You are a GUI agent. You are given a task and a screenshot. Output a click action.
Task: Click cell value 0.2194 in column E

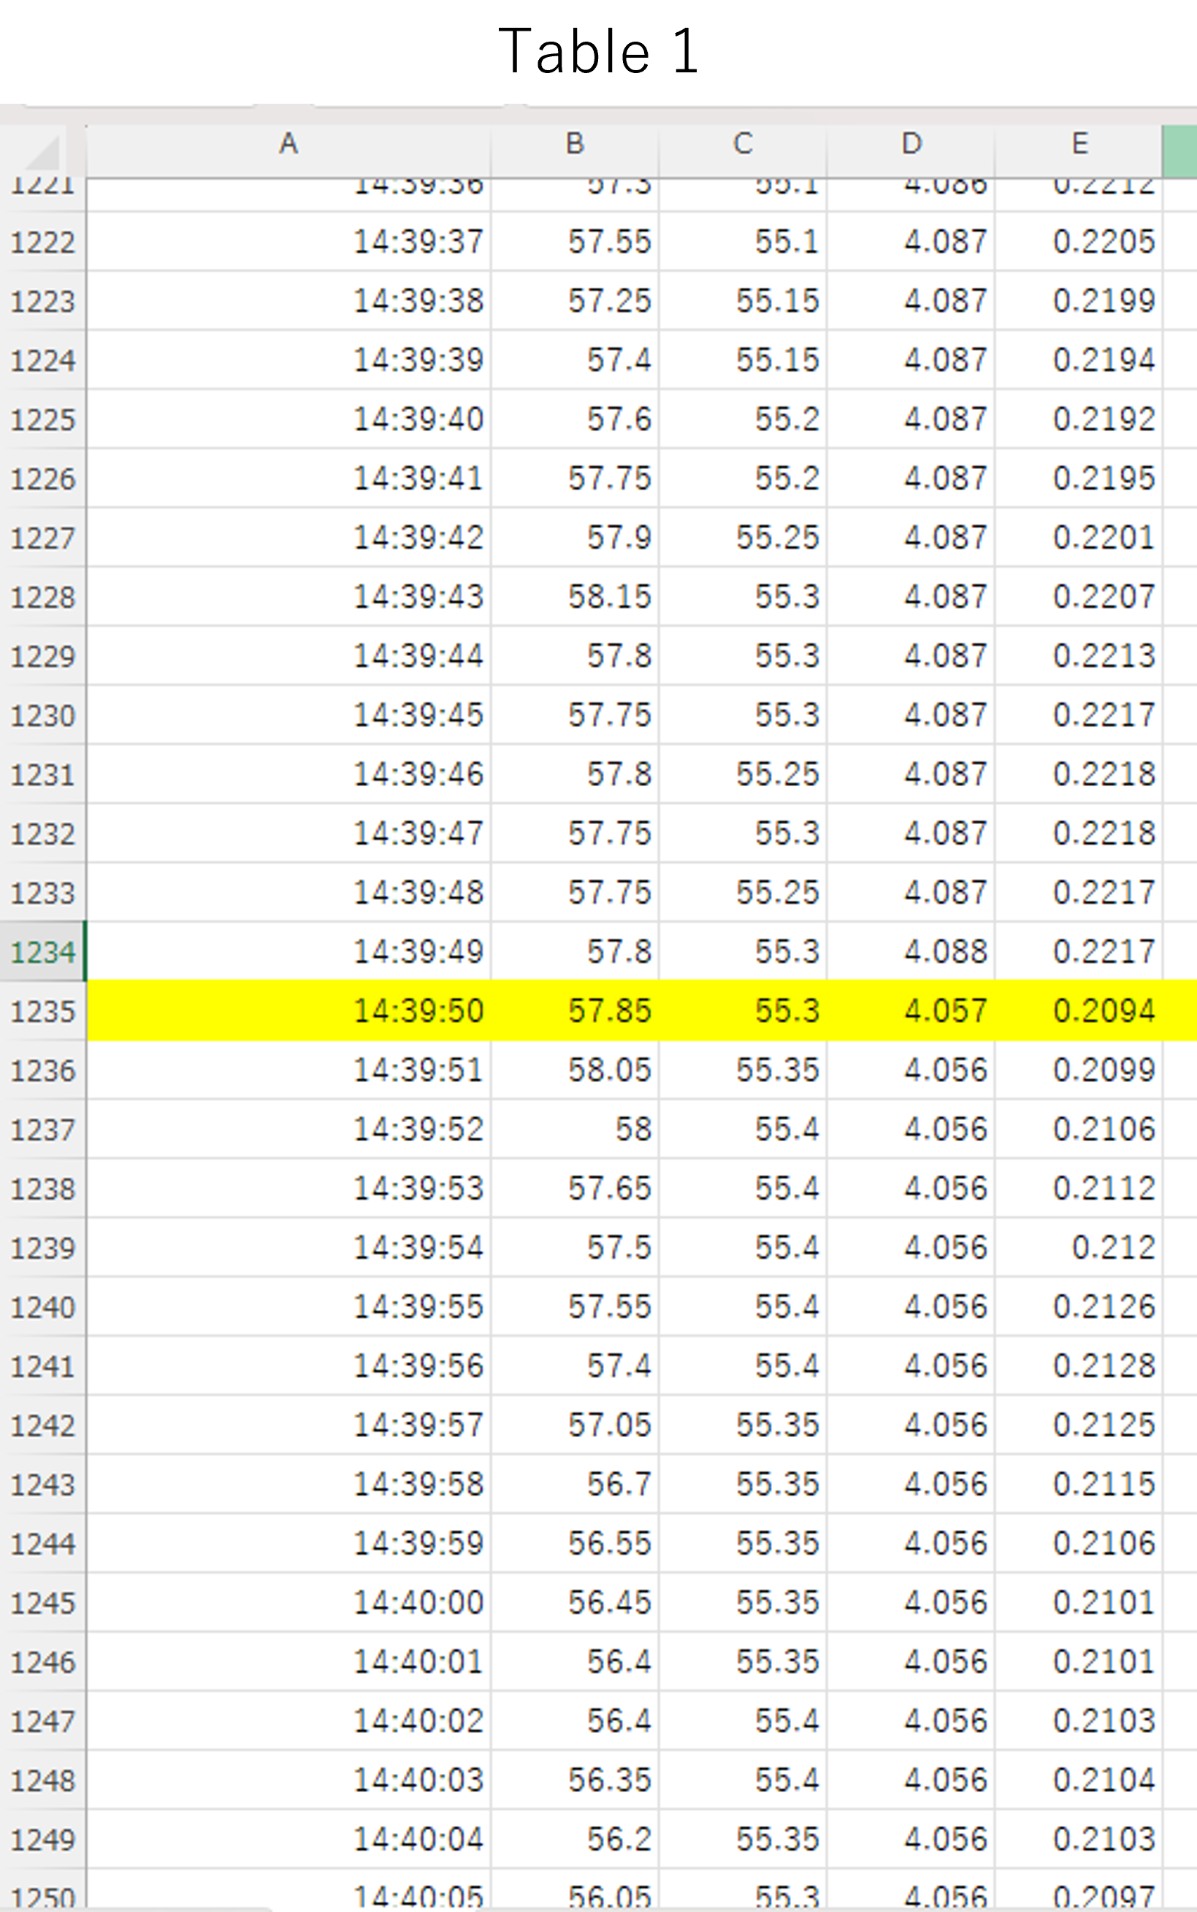click(1079, 359)
